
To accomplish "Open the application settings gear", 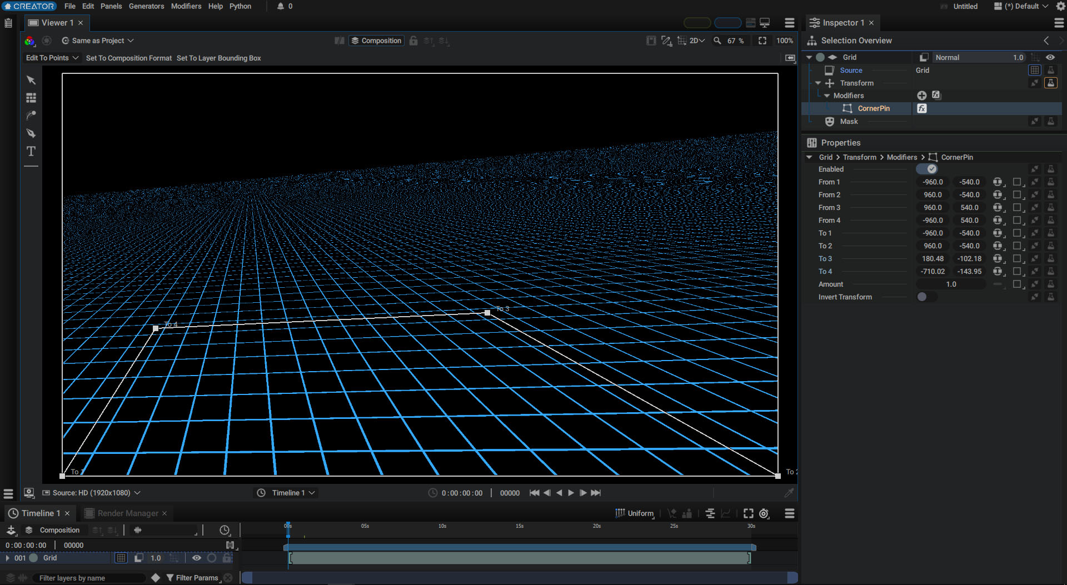I will point(1060,6).
